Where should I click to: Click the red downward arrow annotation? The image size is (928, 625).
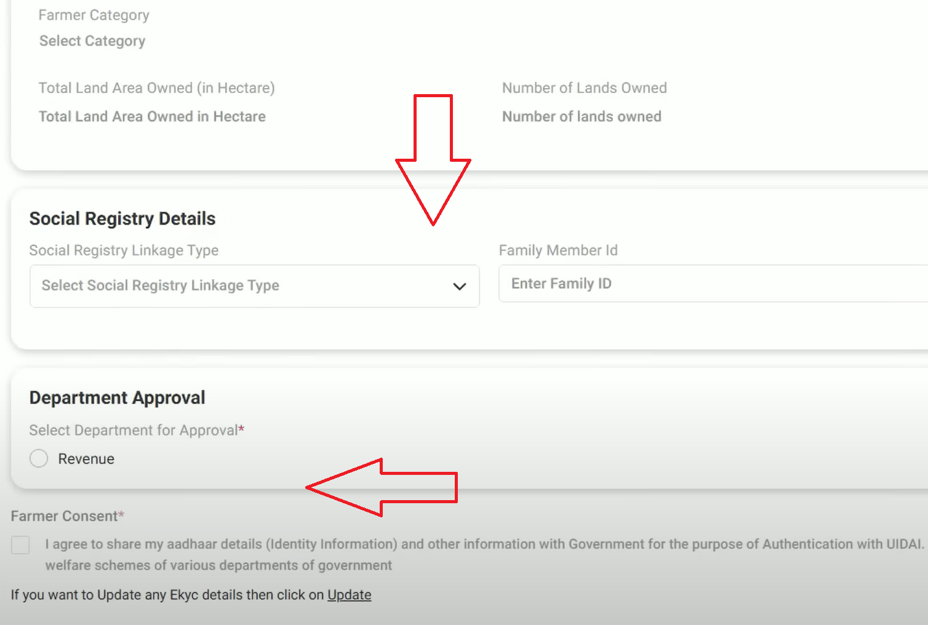click(433, 160)
